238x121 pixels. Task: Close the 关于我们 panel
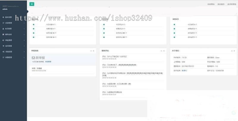(234, 51)
